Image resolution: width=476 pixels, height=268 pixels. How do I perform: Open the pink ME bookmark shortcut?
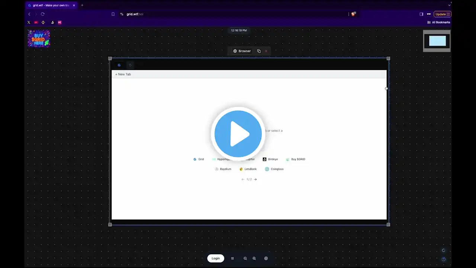pos(59,22)
